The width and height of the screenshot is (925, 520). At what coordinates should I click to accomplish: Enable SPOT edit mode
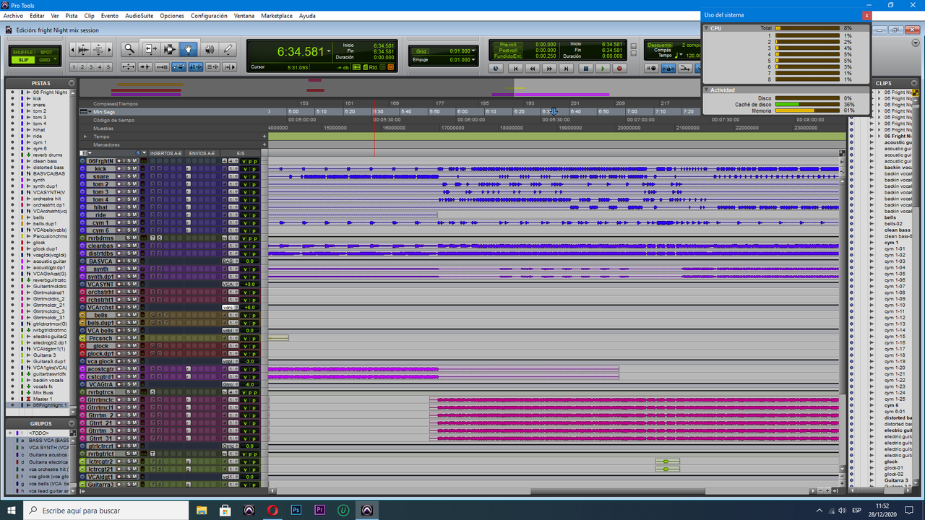(46, 52)
